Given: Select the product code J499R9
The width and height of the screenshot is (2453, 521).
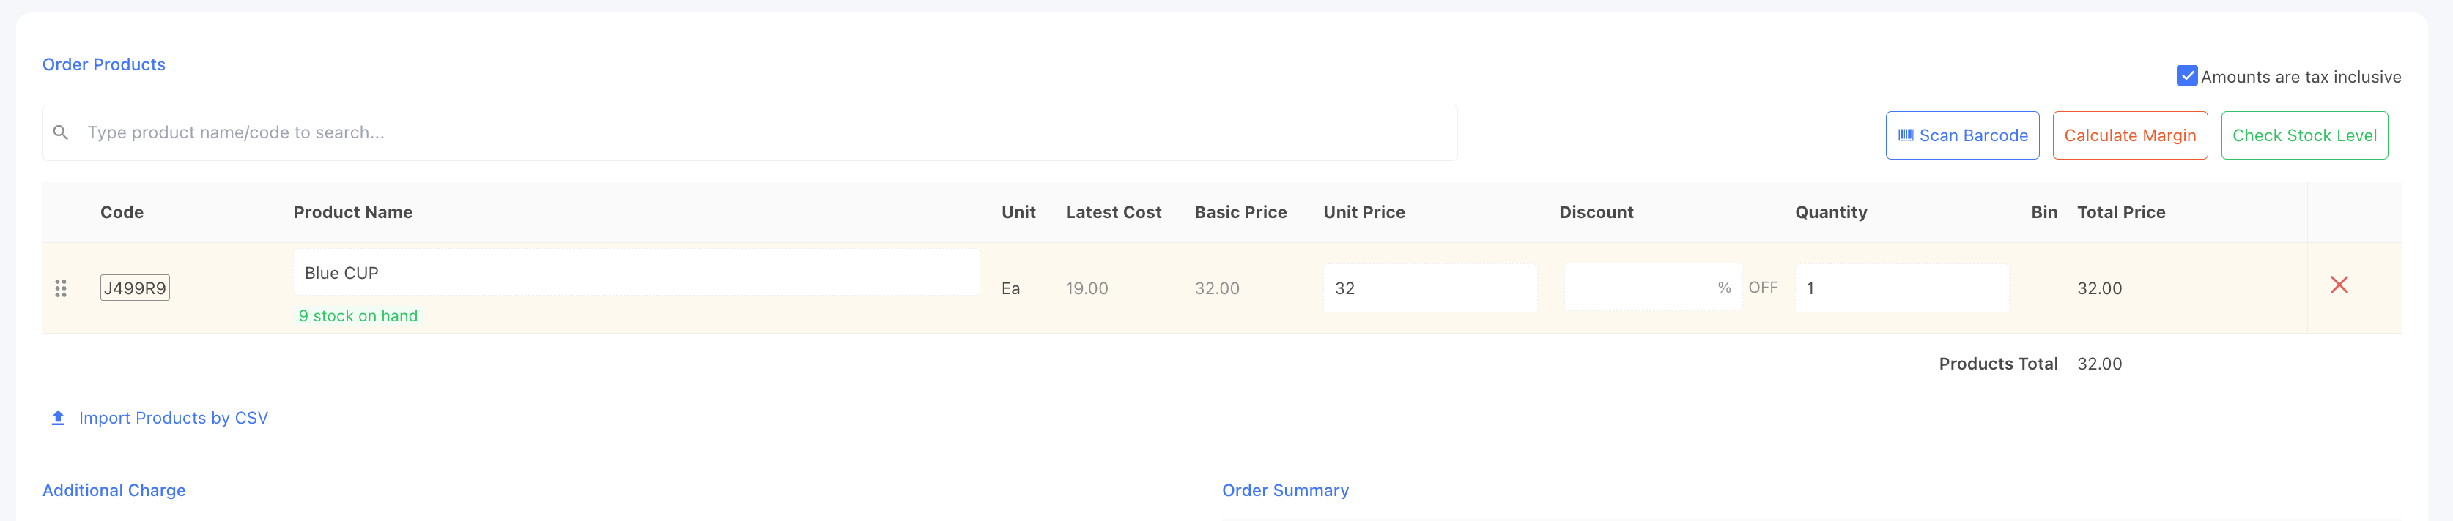Looking at the screenshot, I should [x=134, y=288].
